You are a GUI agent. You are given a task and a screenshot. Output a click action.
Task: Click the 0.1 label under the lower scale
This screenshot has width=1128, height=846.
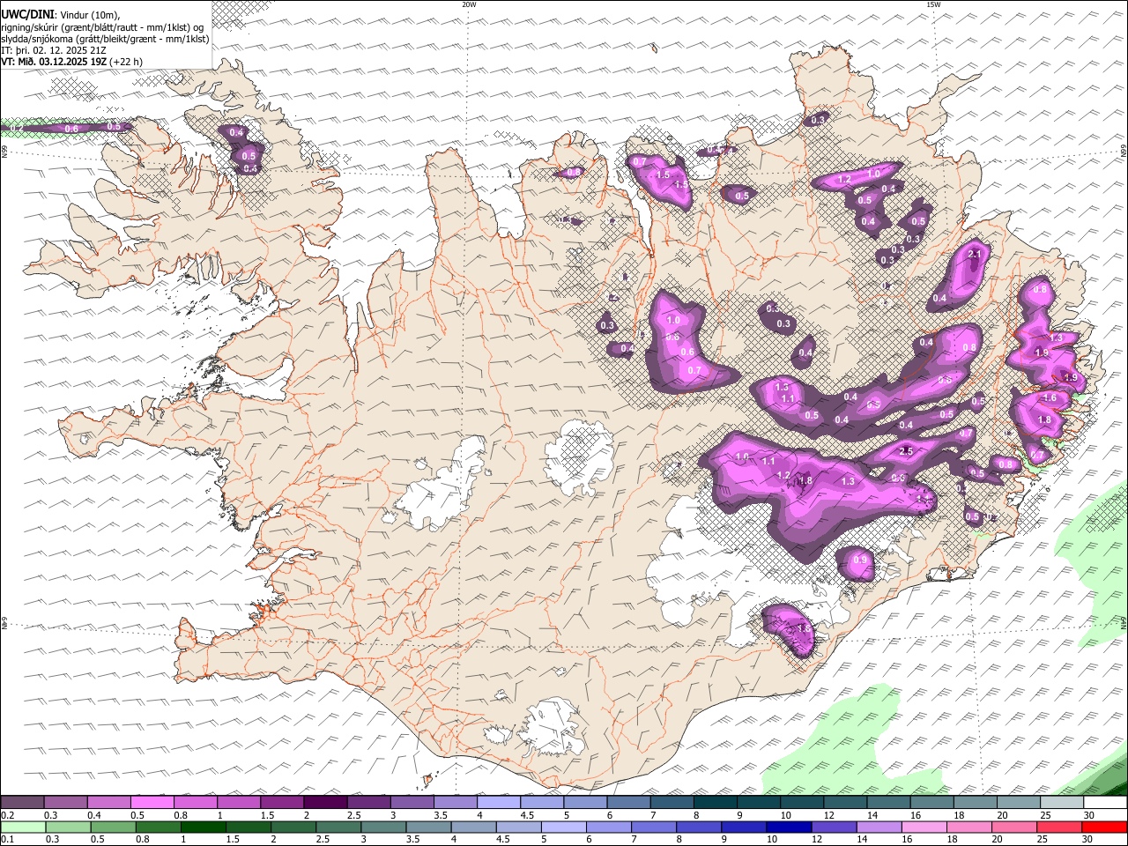click(x=6, y=840)
